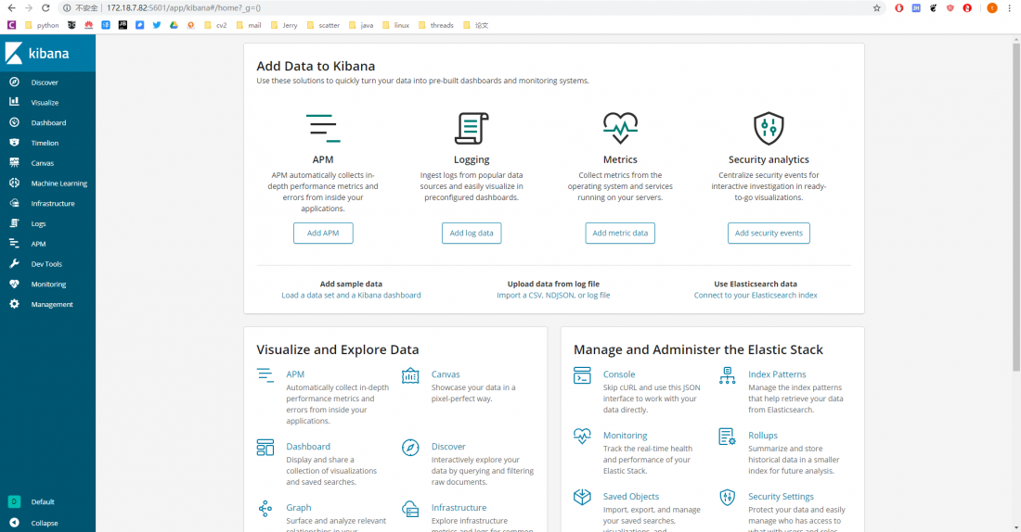1021x532 pixels.
Task: Select Management text in sidebar
Action: click(x=52, y=304)
